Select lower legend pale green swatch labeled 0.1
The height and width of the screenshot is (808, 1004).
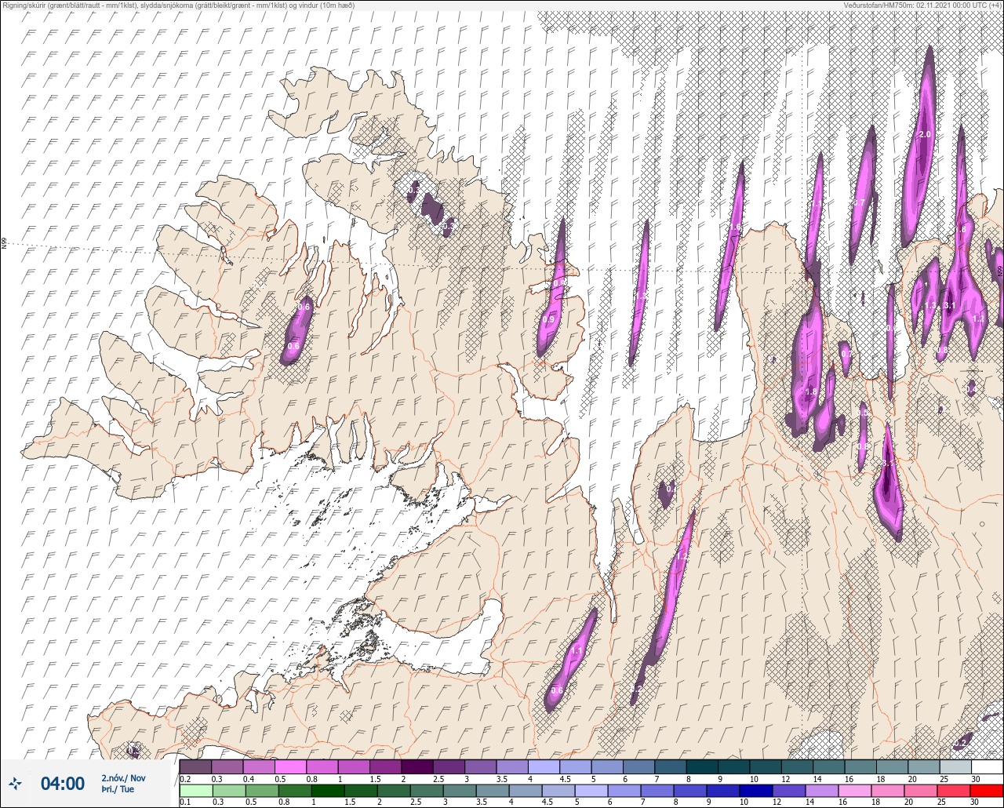pos(195,790)
